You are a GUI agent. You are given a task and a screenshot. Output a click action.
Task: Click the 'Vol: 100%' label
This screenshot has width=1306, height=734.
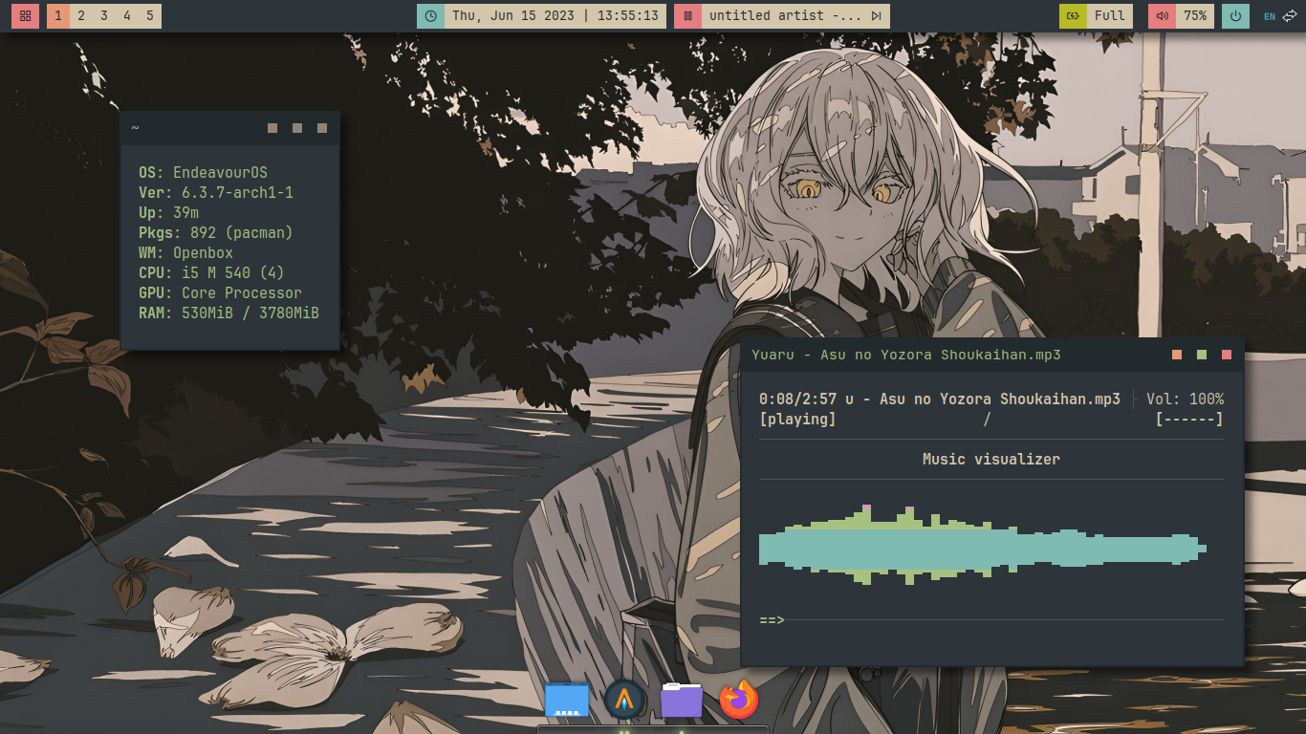(1185, 399)
